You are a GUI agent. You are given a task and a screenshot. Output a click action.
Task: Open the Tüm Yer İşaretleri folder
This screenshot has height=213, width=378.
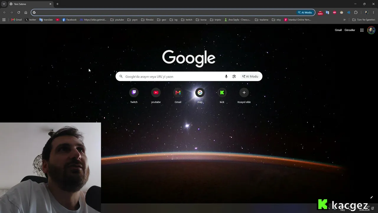364,20
